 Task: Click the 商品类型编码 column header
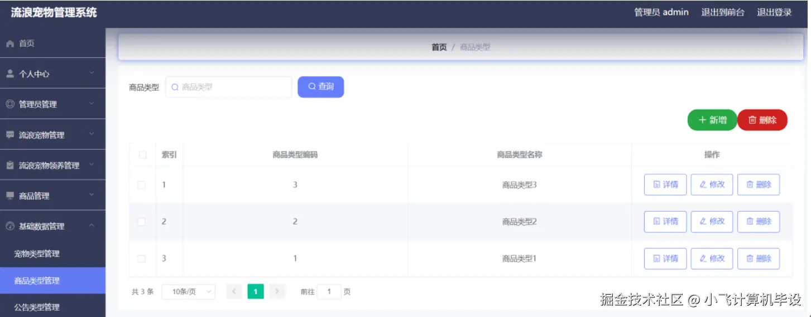point(295,155)
